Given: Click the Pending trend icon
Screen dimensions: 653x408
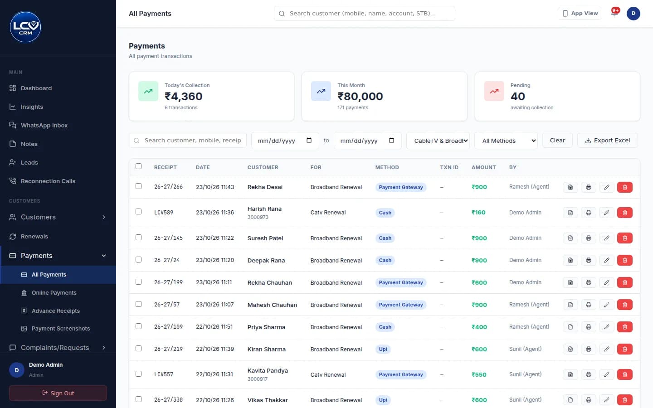Looking at the screenshot, I should (x=494, y=91).
